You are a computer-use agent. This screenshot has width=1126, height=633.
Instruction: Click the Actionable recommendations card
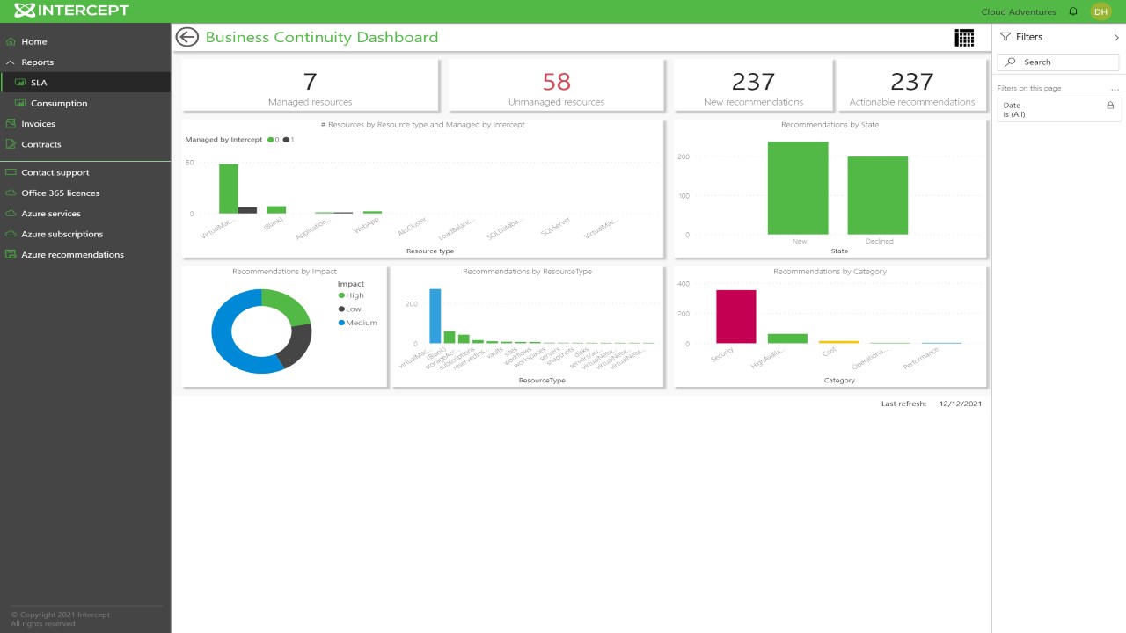click(x=911, y=85)
